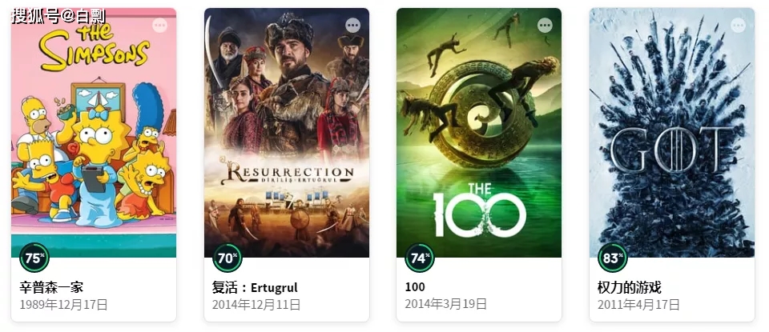Open The 100 poster thumbnail
Viewport: 769px width, 332px height.
(479, 132)
